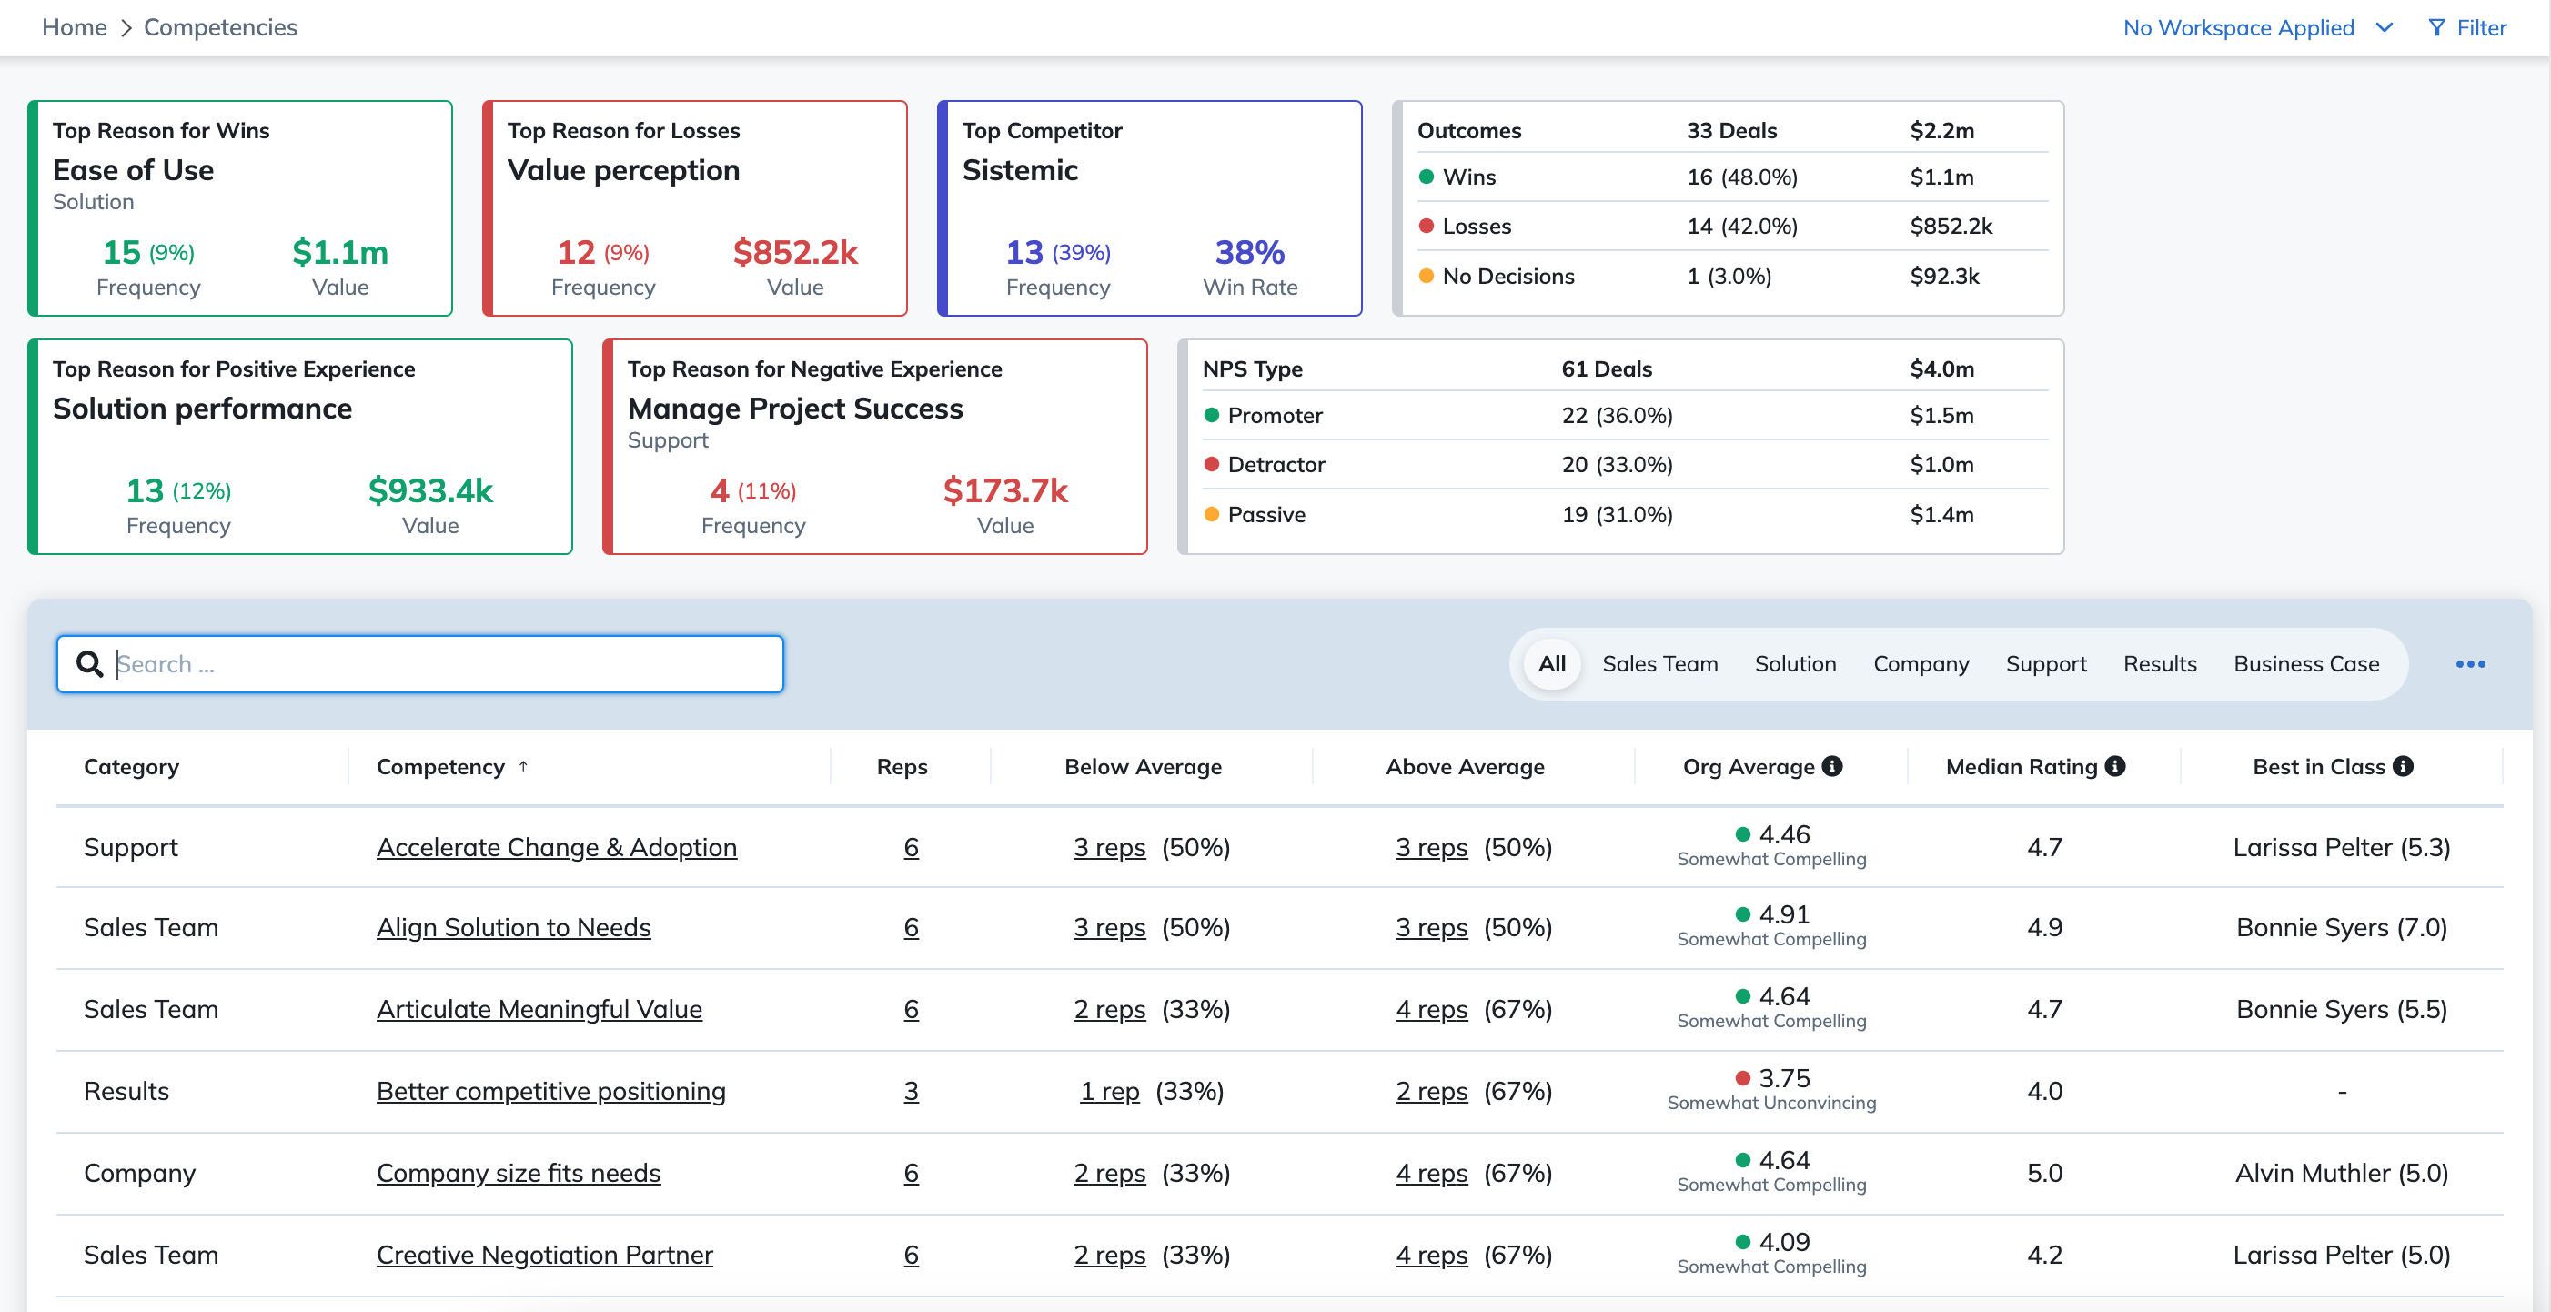Go to Home in breadcrumb

(75, 27)
